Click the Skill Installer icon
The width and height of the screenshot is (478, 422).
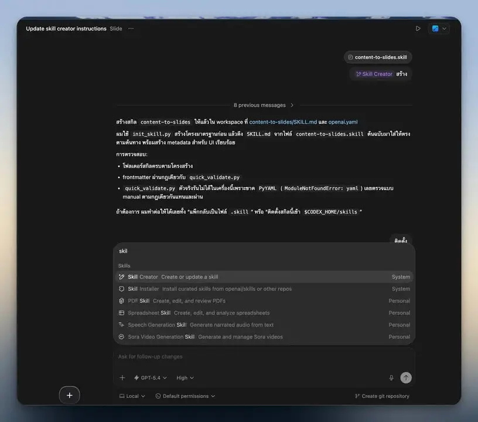(121, 289)
